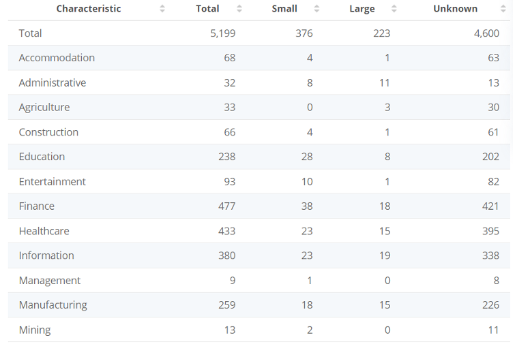Click the Education row label
515x344 pixels.
click(x=42, y=157)
